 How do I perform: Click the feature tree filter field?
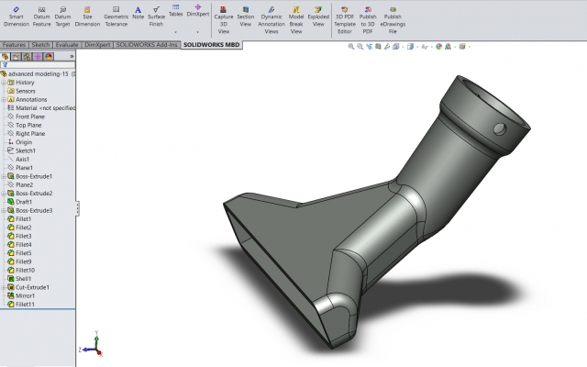point(38,65)
